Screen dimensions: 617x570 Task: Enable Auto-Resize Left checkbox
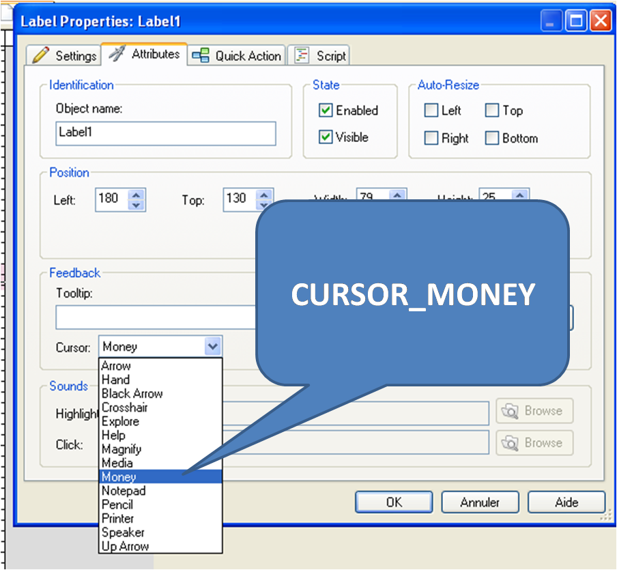[431, 111]
